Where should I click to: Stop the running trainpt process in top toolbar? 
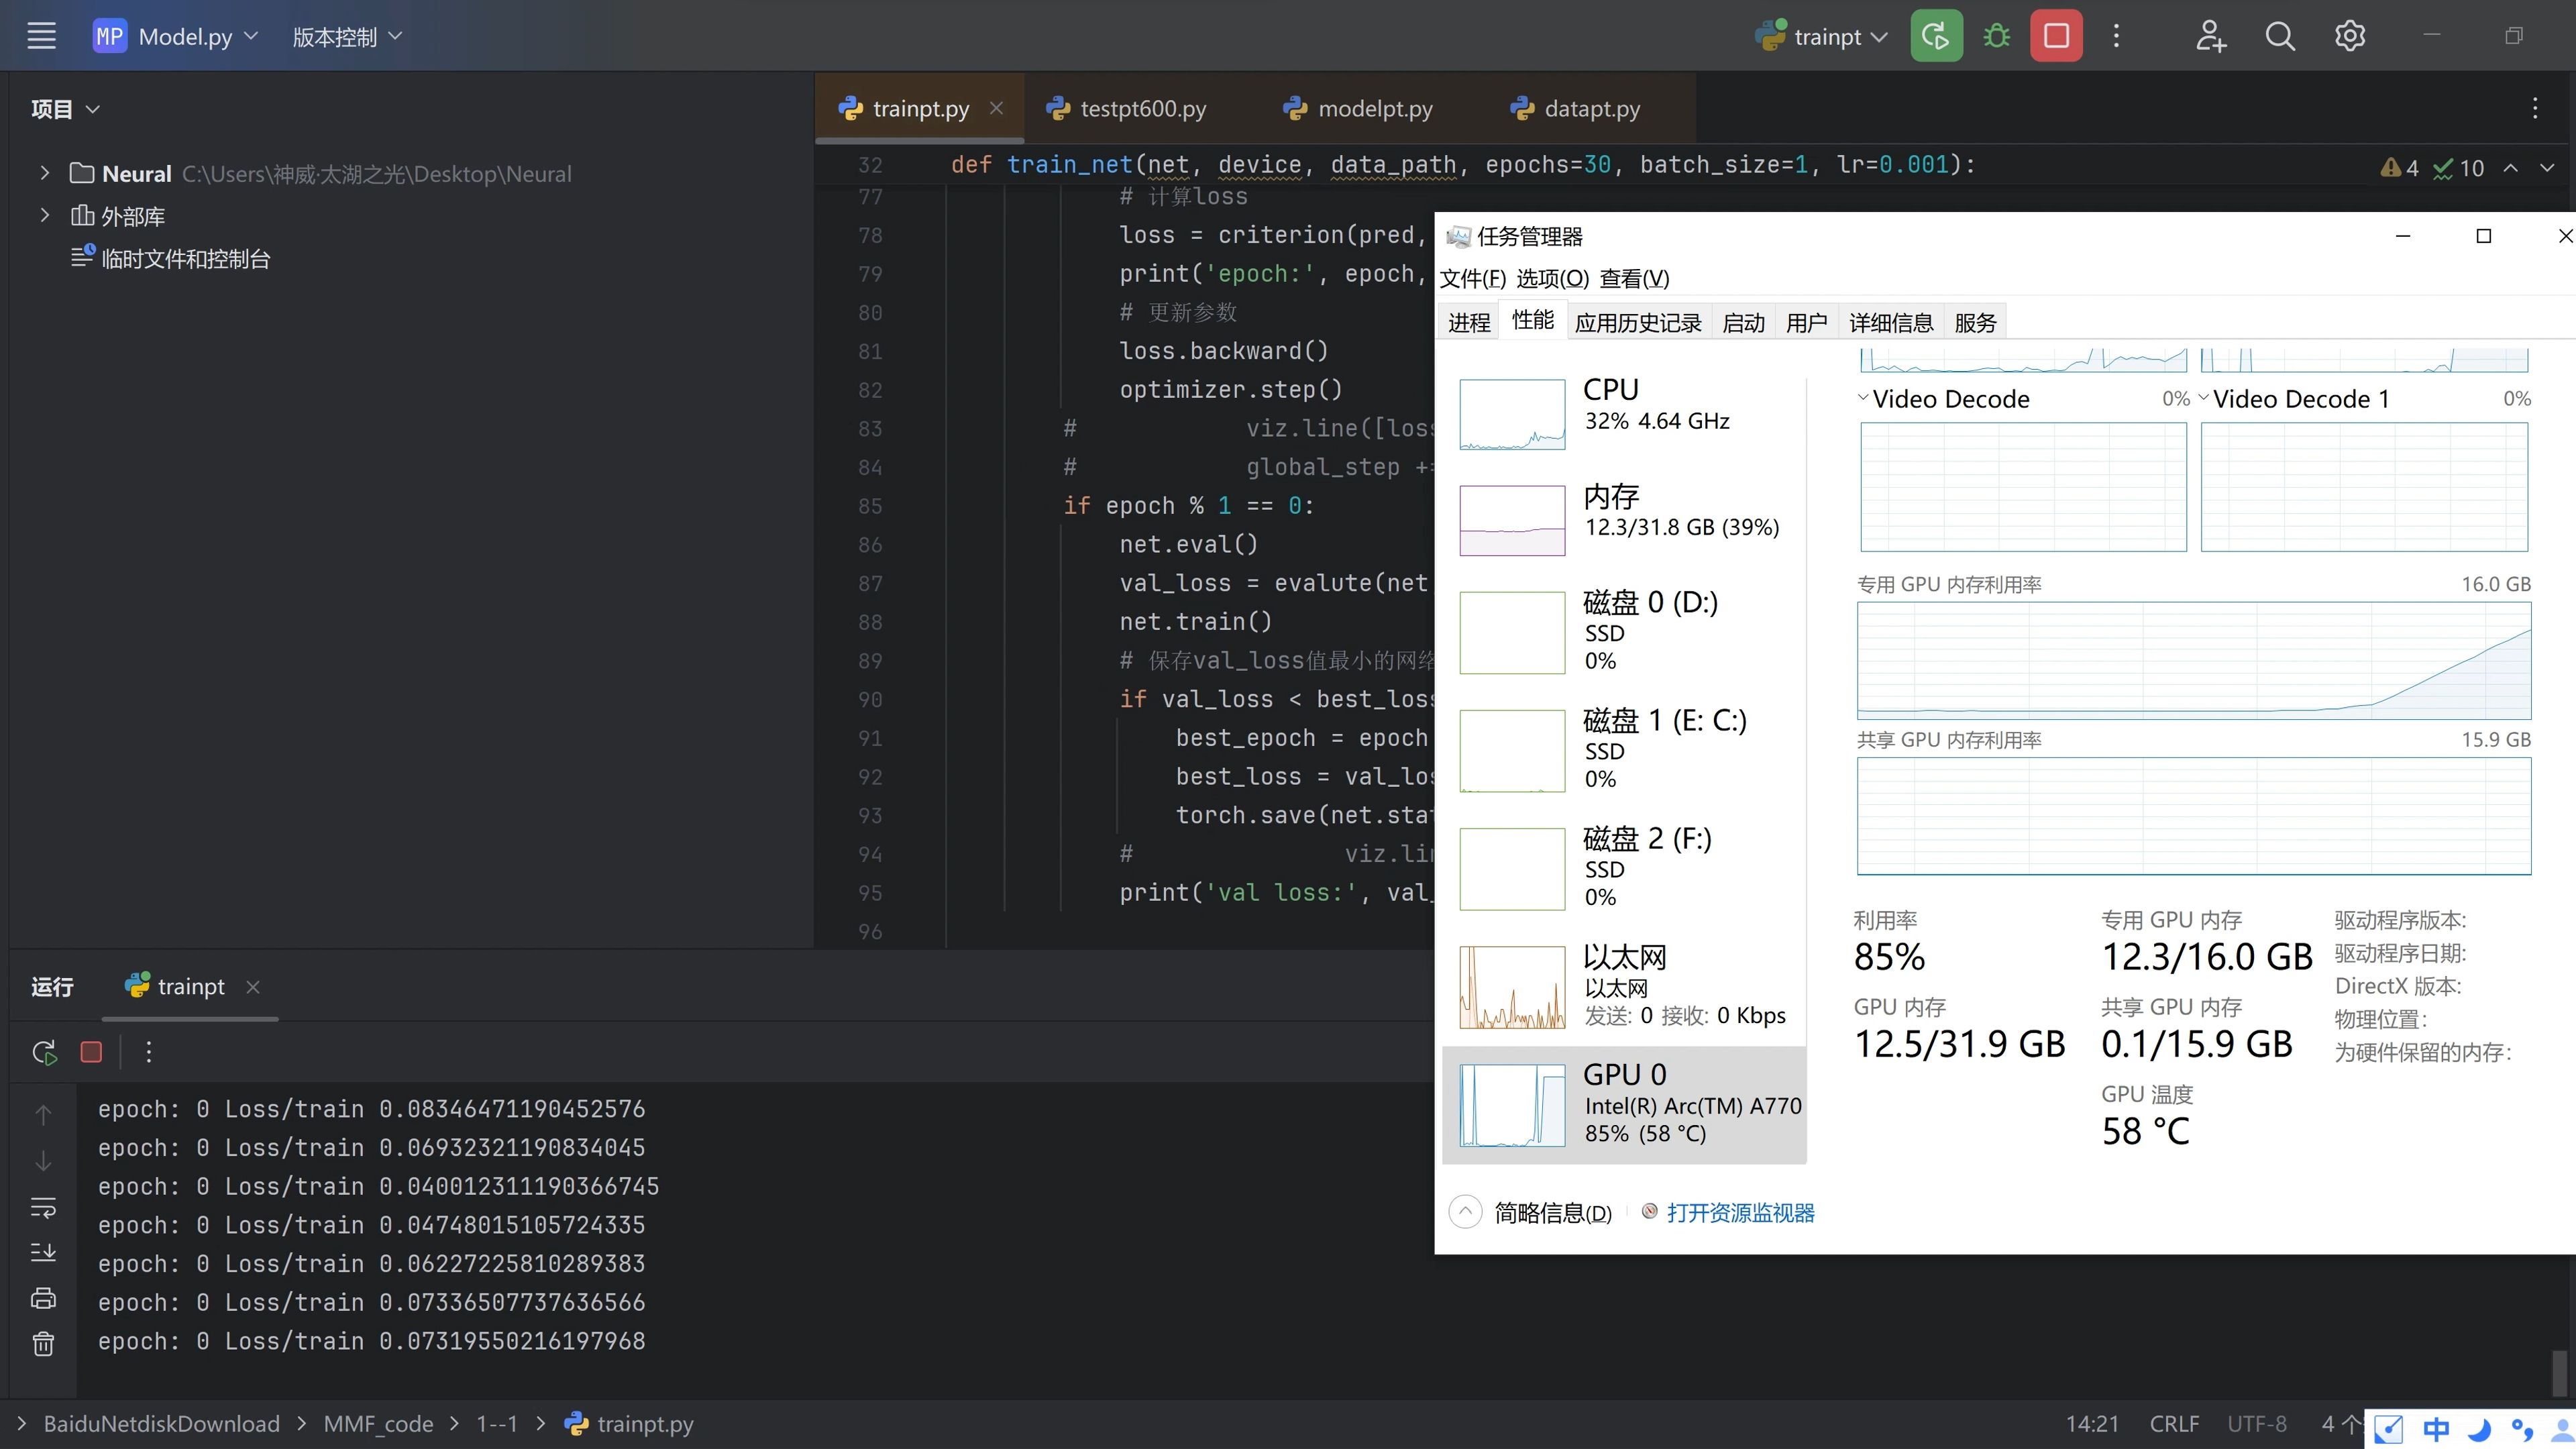coord(2056,37)
